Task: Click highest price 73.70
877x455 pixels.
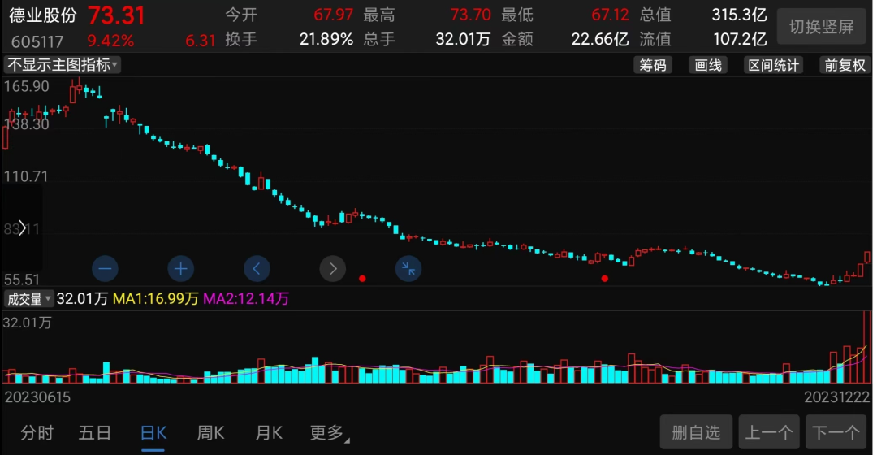Action: [x=470, y=15]
